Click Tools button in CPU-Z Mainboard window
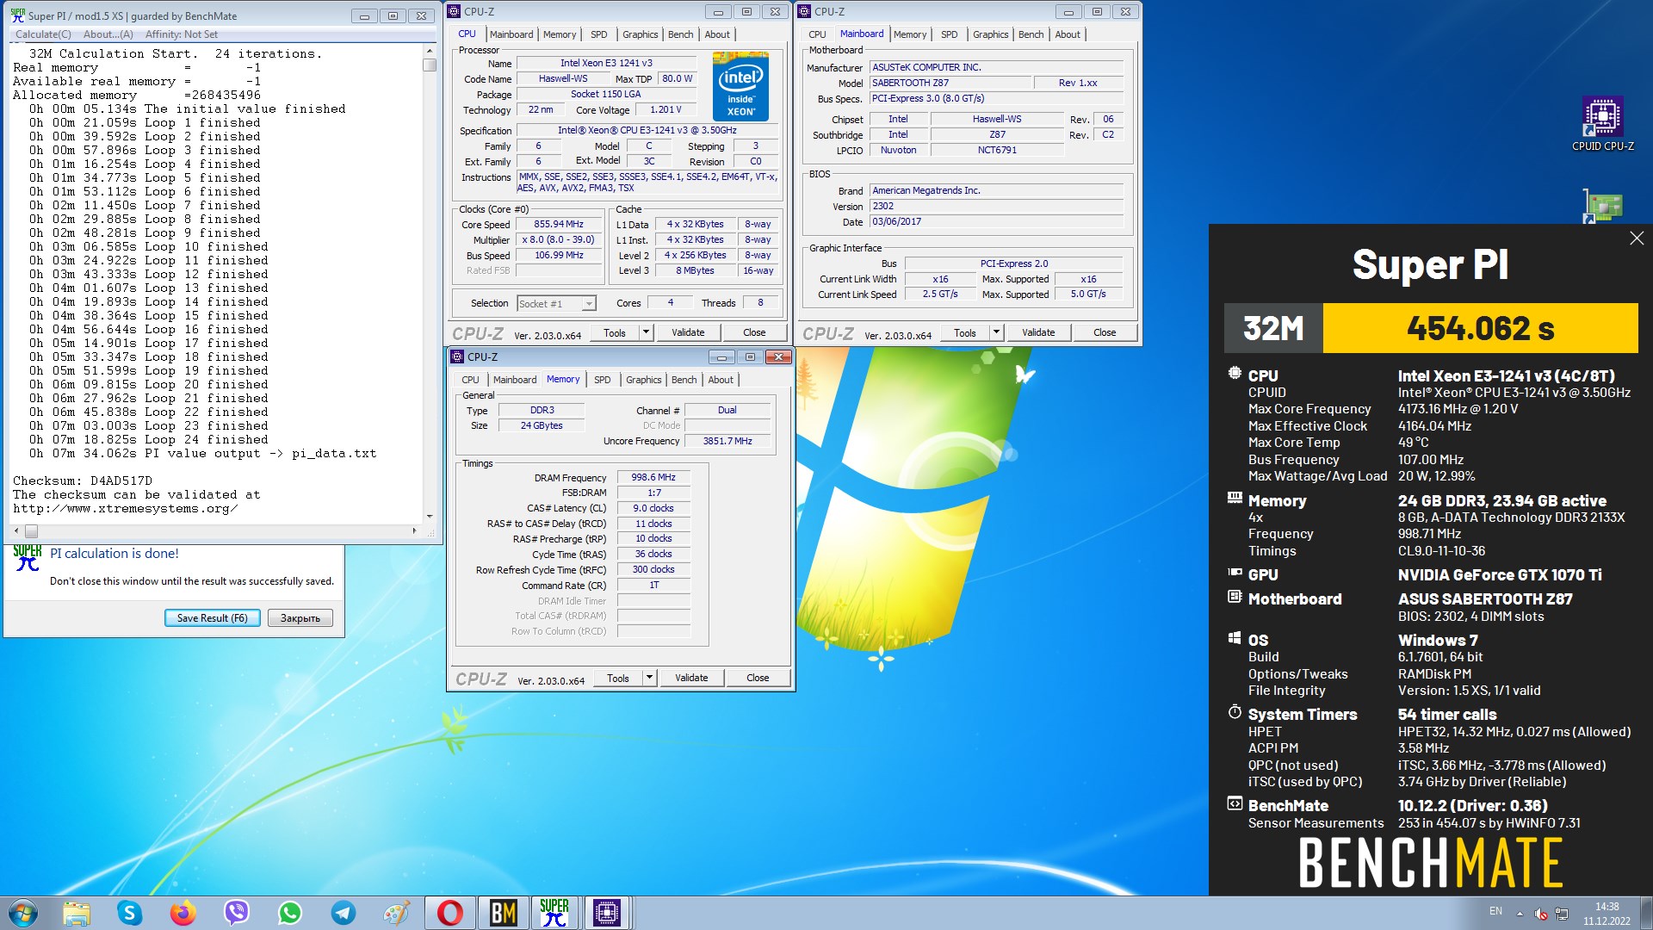The height and width of the screenshot is (930, 1653). pyautogui.click(x=965, y=332)
